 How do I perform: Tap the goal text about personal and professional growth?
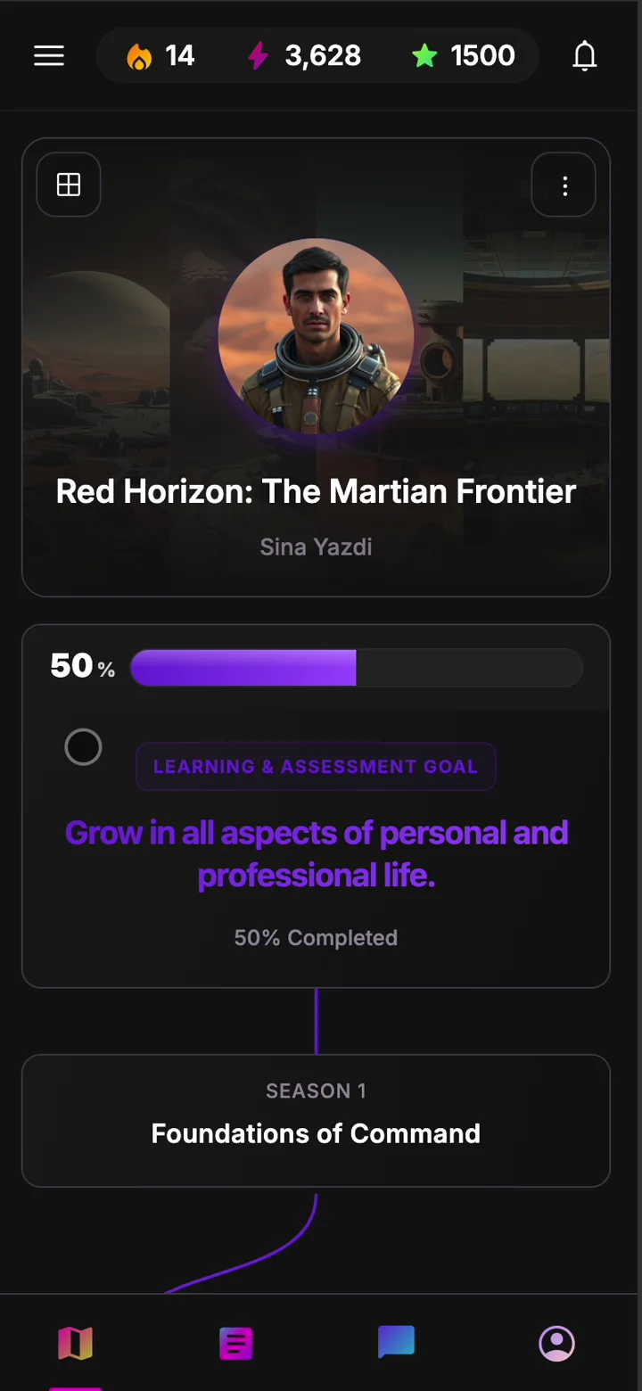coord(316,853)
